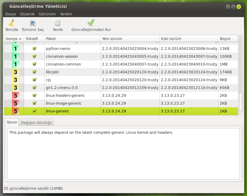Sort by the Eski sürüm column header
This screenshot has height=196, width=247.
coord(189,39)
